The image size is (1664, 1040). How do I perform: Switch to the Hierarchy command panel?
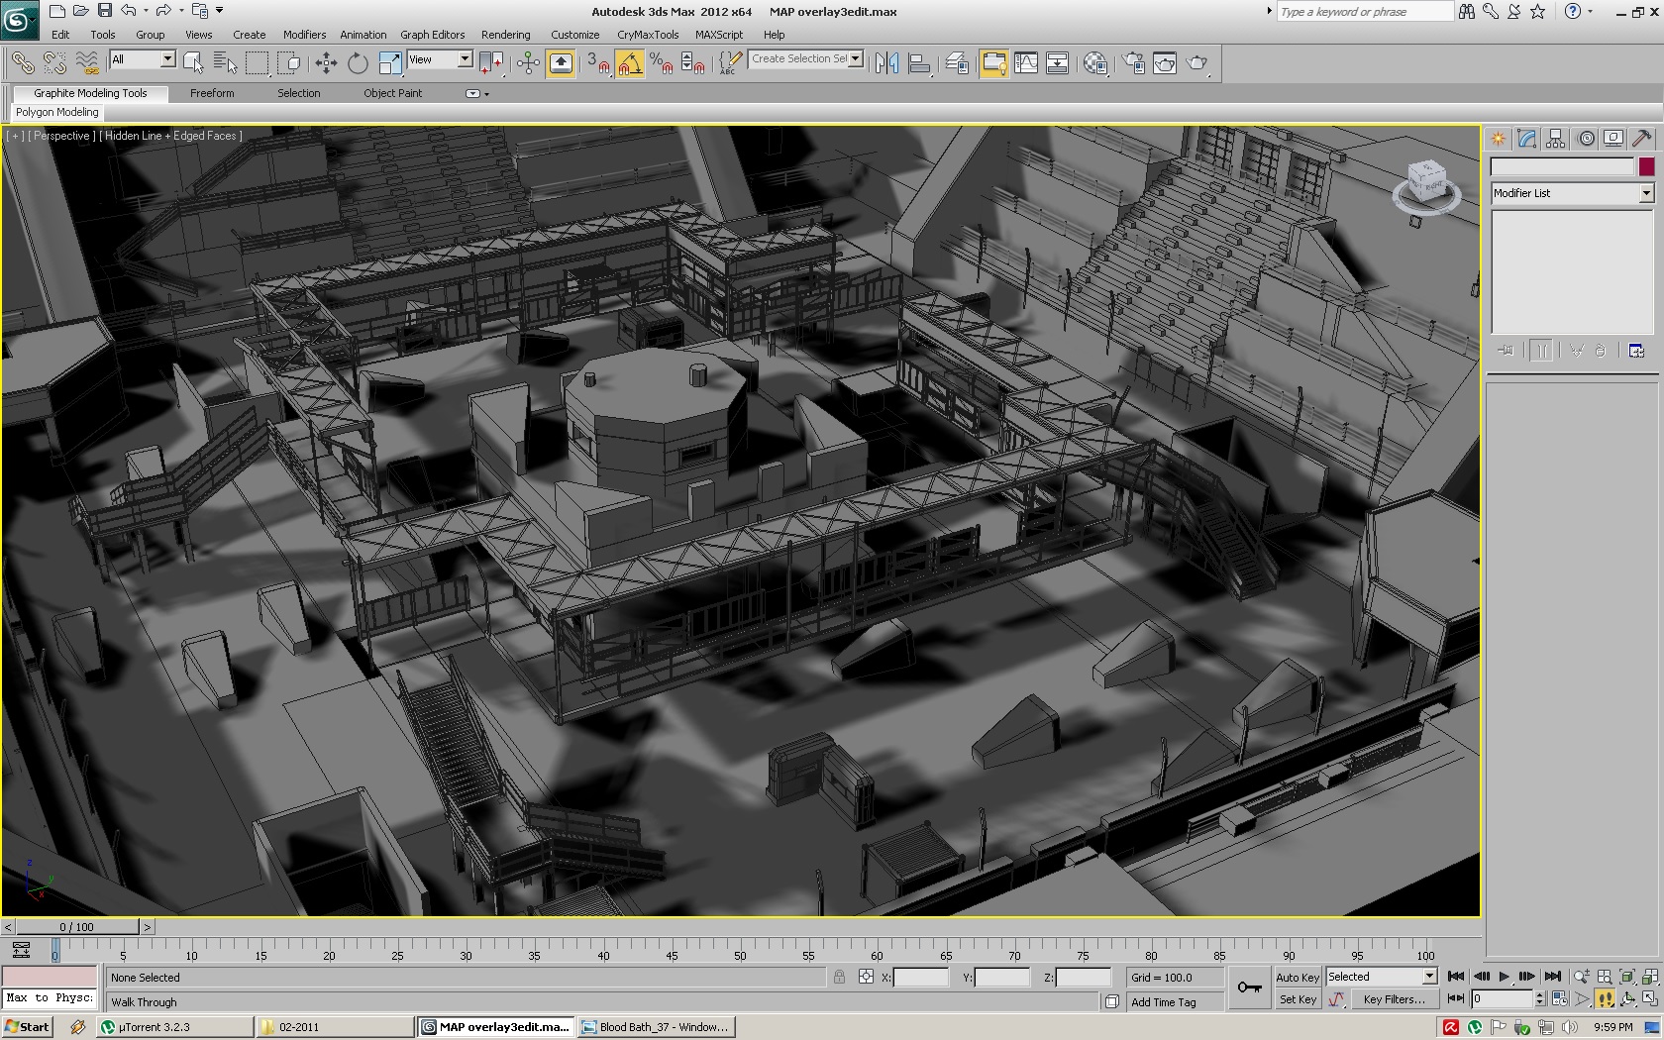coord(1556,139)
